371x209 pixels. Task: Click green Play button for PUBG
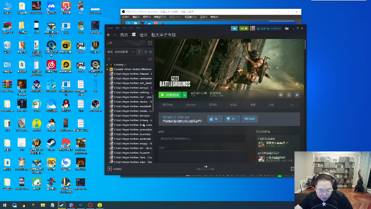[170, 95]
